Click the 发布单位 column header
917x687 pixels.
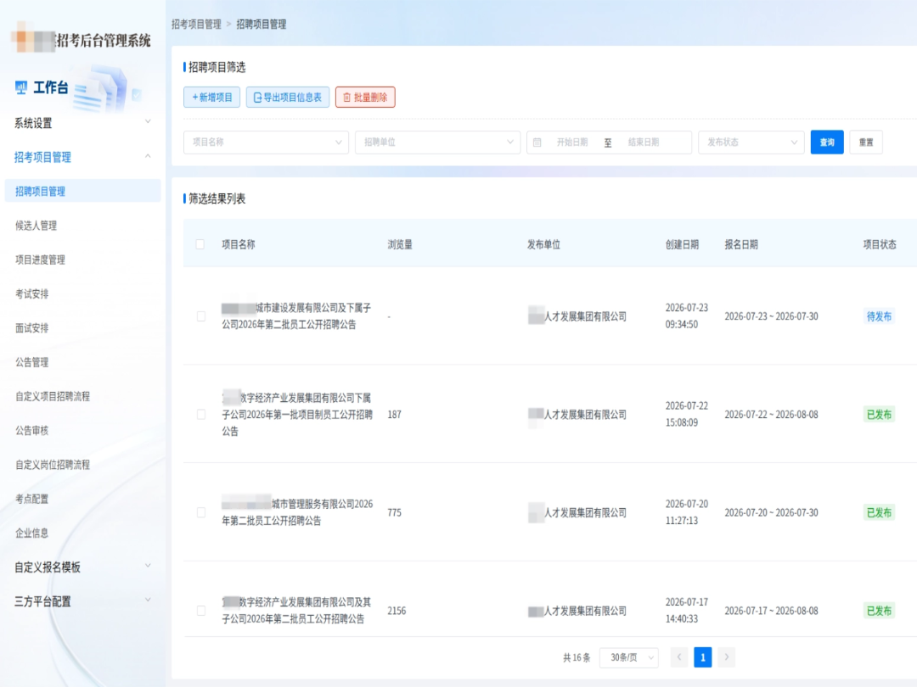pyautogui.click(x=544, y=244)
